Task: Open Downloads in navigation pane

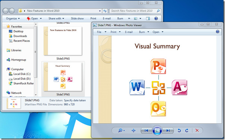Action: click(20, 36)
